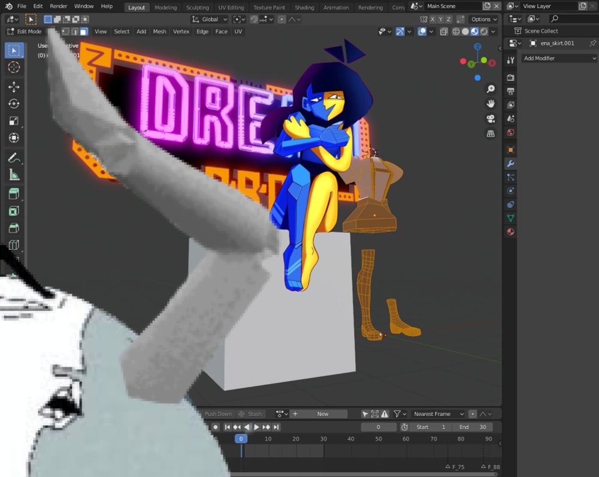Toggle the camera view icon
Image resolution: width=599 pixels, height=477 pixels.
click(x=491, y=119)
